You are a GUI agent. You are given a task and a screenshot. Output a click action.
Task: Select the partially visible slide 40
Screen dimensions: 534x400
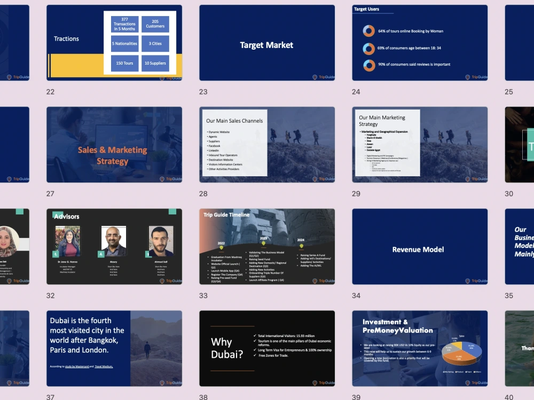[520, 348]
